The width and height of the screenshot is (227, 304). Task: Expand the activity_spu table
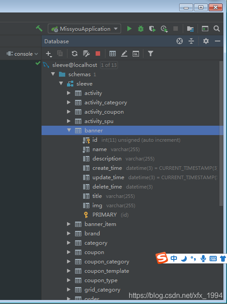point(69,121)
